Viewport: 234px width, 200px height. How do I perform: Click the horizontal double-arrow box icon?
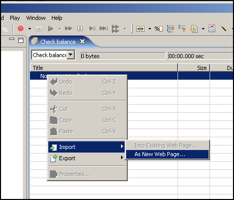140,29
